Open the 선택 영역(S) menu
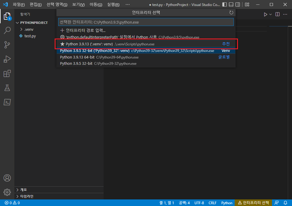This screenshot has width=292, height=206. (x=57, y=4)
